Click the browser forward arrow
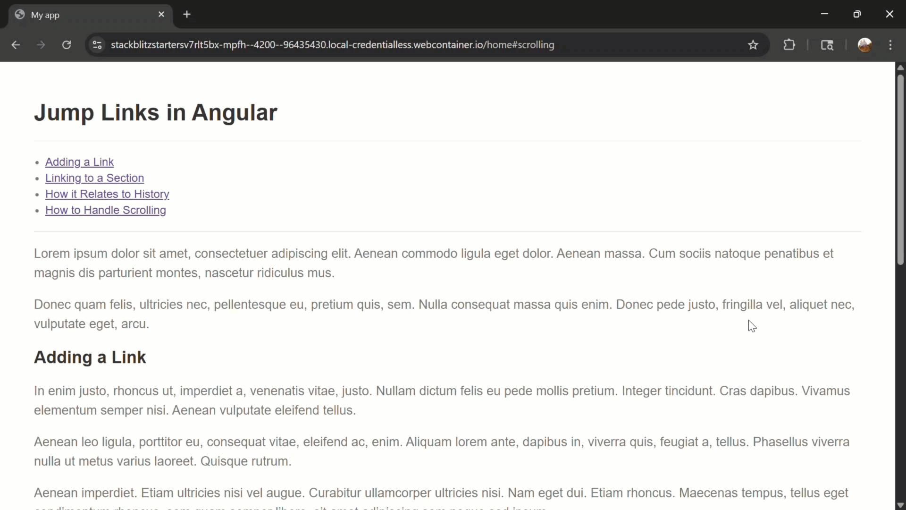The height and width of the screenshot is (510, 906). pyautogui.click(x=41, y=45)
